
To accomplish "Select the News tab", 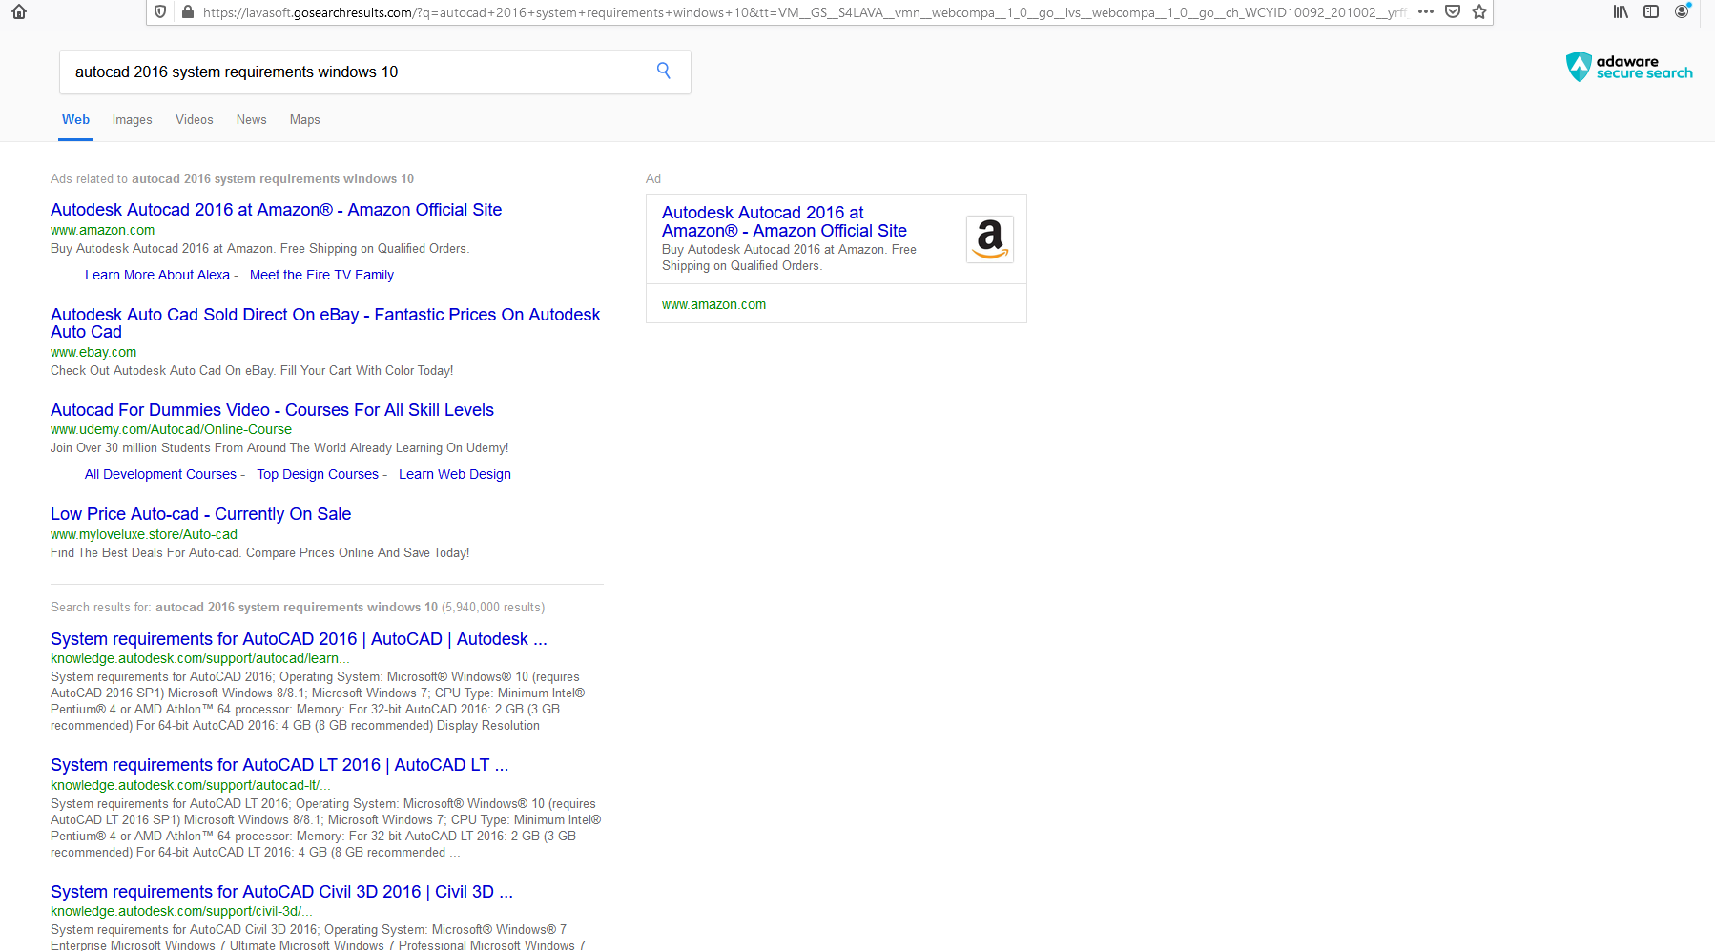I will tap(251, 119).
